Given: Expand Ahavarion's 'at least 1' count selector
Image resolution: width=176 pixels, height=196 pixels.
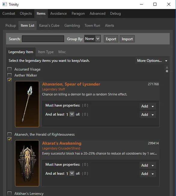Looking at the screenshot, I should (x=72, y=114).
